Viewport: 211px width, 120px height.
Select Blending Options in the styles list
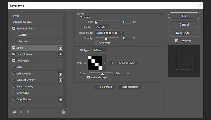click(x=37, y=22)
